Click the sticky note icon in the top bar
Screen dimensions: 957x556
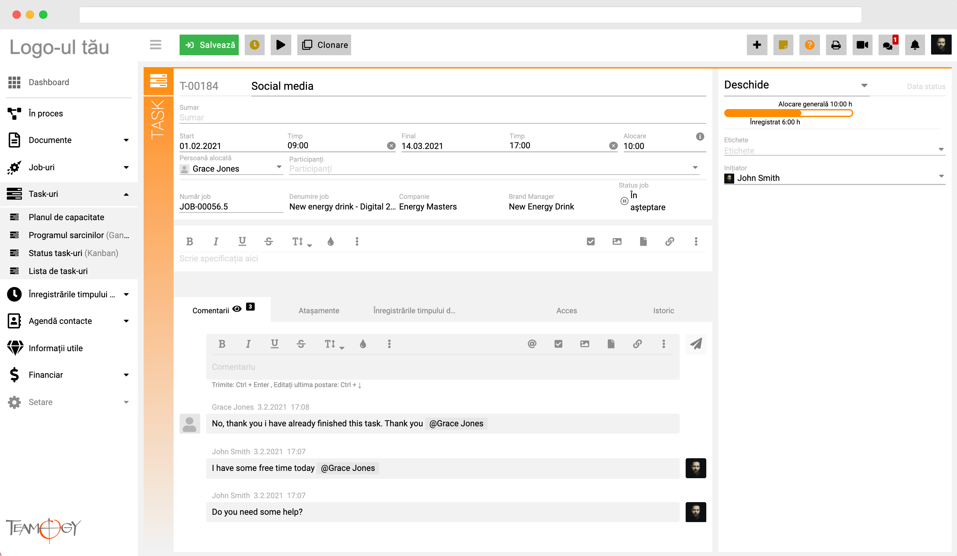(783, 45)
